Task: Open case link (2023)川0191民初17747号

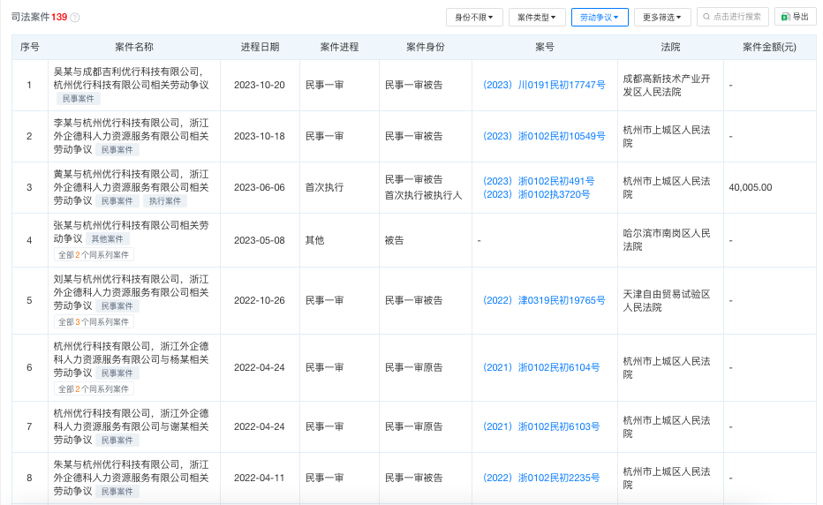Action: pos(544,85)
